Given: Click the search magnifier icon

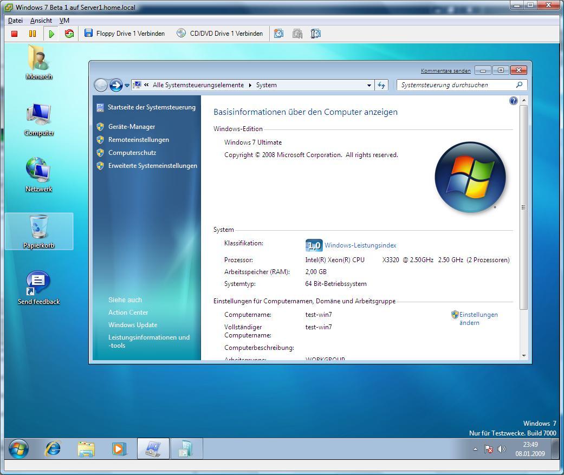Looking at the screenshot, I should click(x=519, y=85).
